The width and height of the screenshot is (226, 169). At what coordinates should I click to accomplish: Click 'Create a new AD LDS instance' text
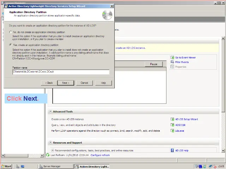tap(67, 119)
